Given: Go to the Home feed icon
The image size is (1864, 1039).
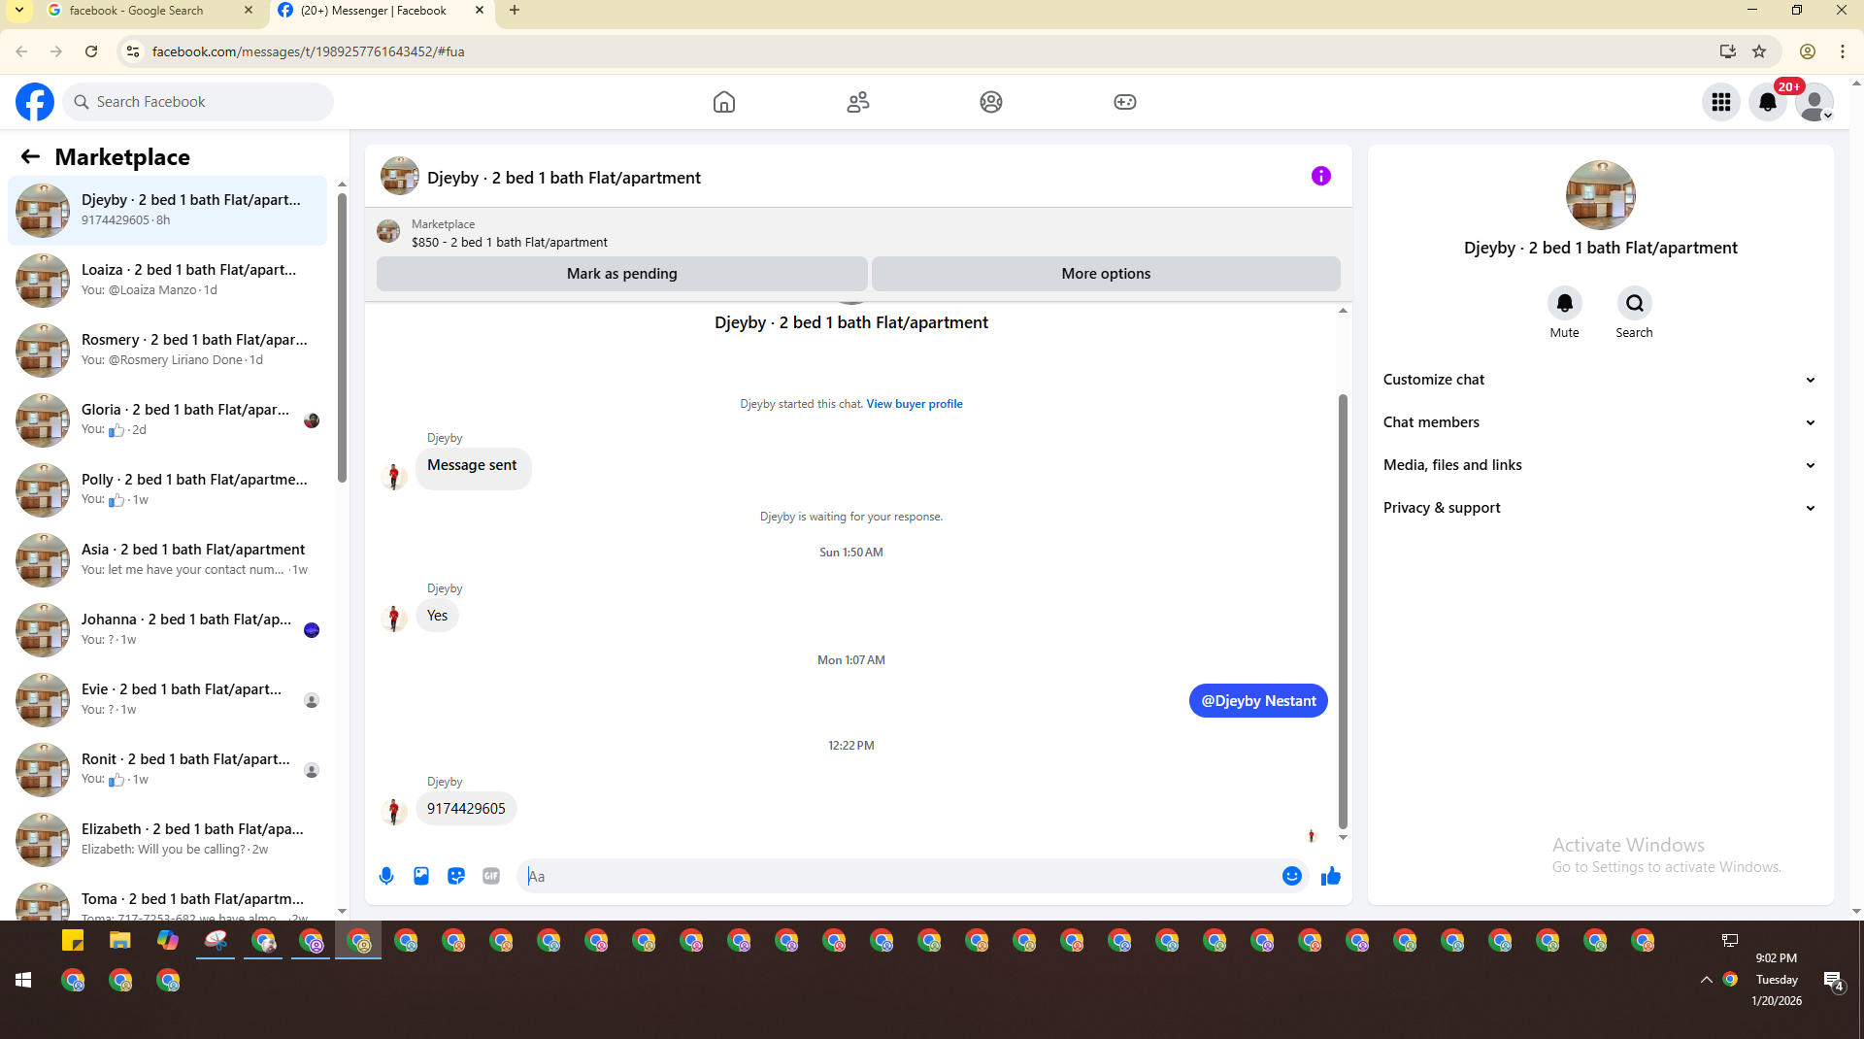Looking at the screenshot, I should (x=724, y=102).
